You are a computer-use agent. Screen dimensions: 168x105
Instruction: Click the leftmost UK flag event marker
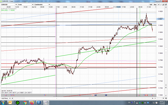(6, 95)
